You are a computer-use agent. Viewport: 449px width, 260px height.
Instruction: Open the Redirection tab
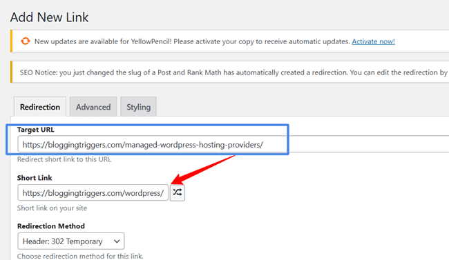coord(40,107)
